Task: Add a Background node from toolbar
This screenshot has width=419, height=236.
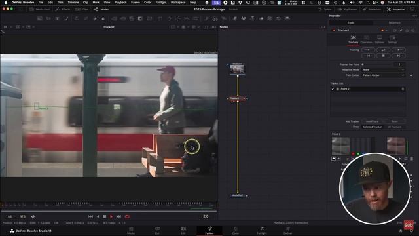Action: click(40, 18)
